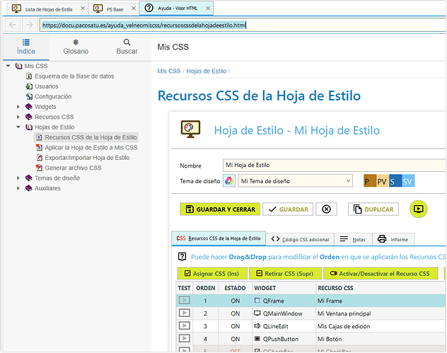Click the cancel X button beside Guardar
This screenshot has width=447, height=353.
[325, 209]
